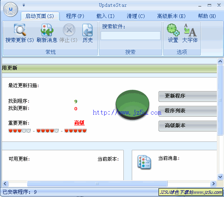Click the 高级版本 button
Viewport: 224px width, 197px height.
point(188,126)
